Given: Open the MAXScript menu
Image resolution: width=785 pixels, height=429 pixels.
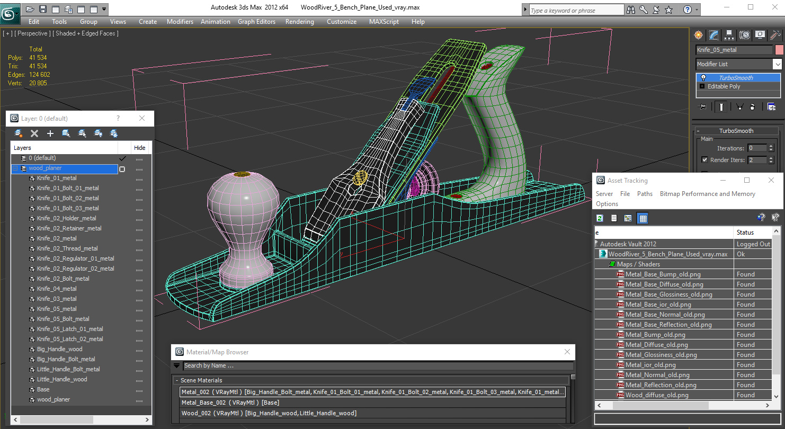Looking at the screenshot, I should 384,22.
